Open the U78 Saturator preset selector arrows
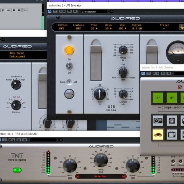Screen dimensions: 184x184 tap(109, 11)
